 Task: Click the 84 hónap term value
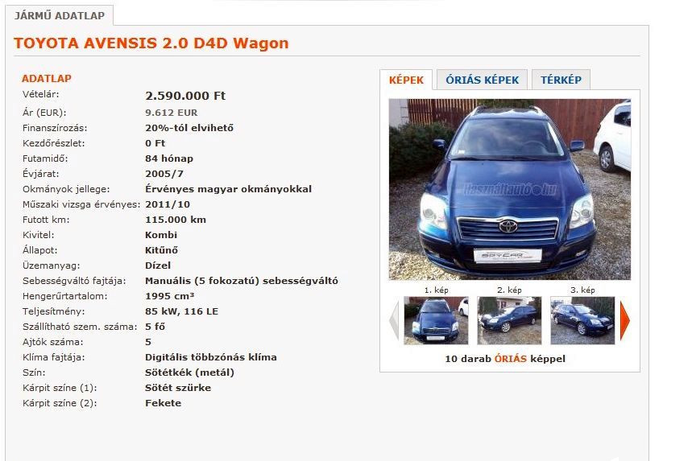pyautogui.click(x=169, y=158)
